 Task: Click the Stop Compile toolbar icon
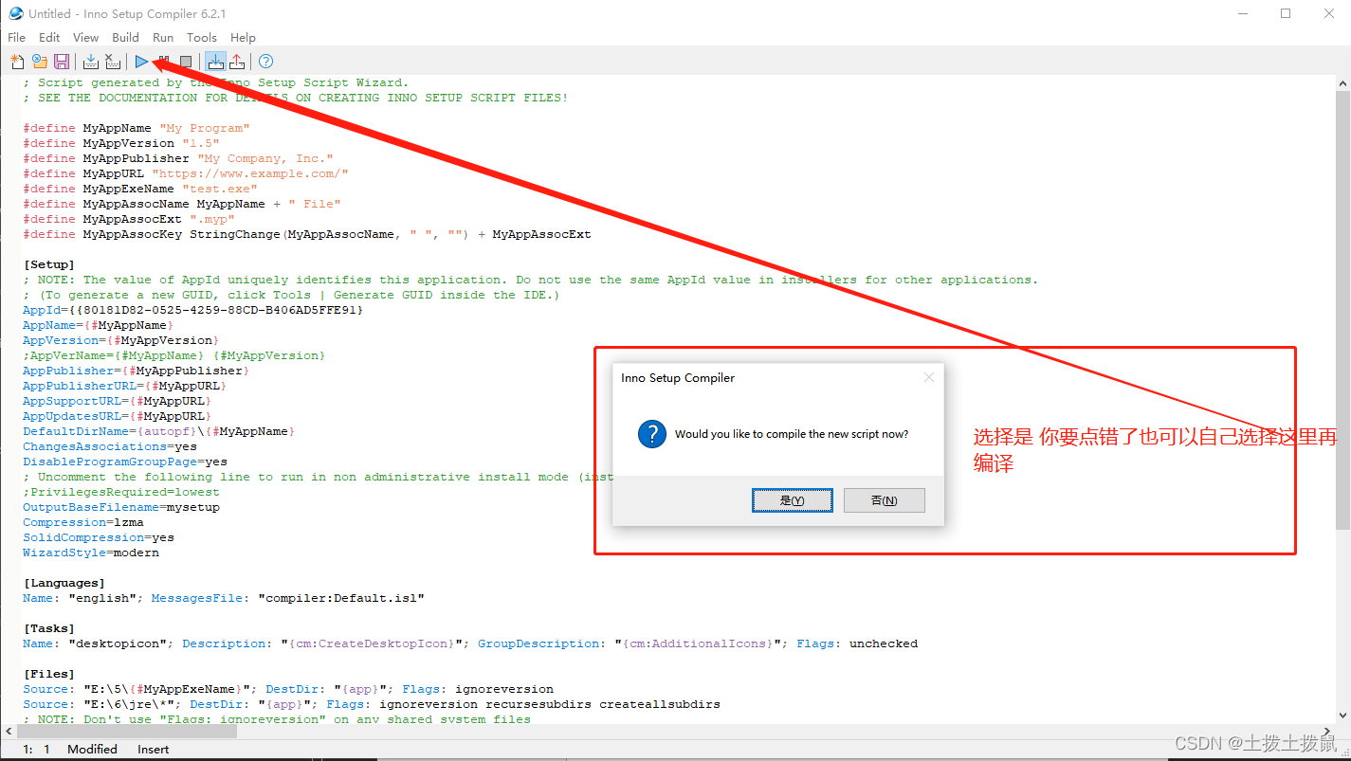point(113,62)
